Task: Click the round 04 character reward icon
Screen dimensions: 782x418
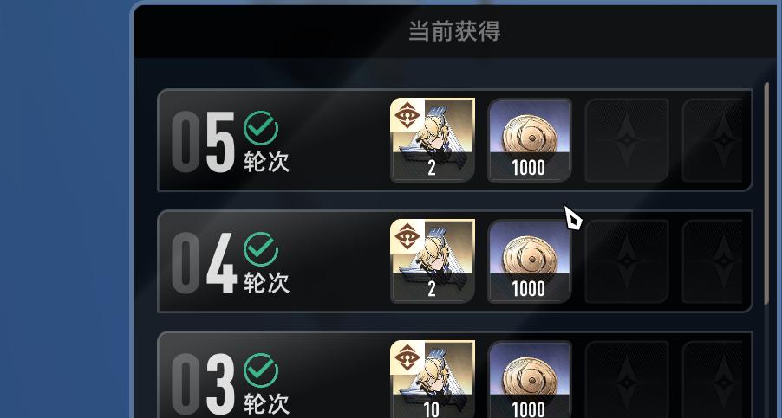Action: (433, 261)
